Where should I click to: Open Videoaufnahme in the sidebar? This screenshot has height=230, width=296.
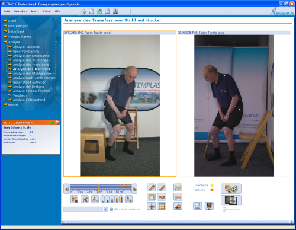pos(20,37)
